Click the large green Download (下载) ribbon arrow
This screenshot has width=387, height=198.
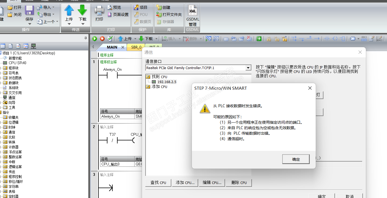click(82, 10)
